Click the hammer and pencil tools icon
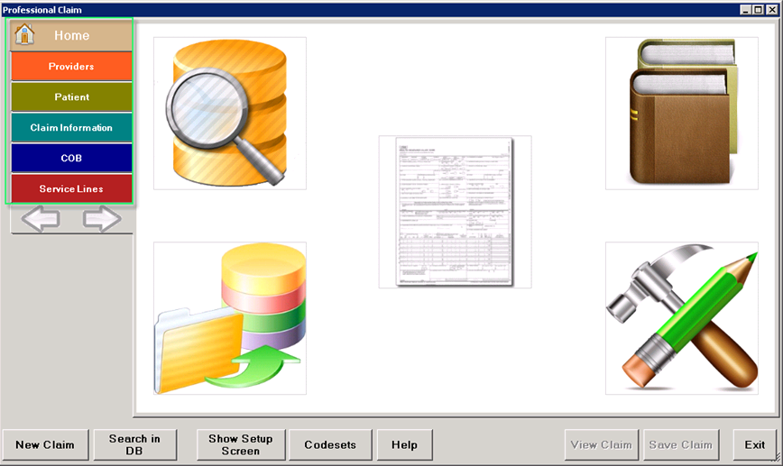This screenshot has width=783, height=466. [681, 318]
